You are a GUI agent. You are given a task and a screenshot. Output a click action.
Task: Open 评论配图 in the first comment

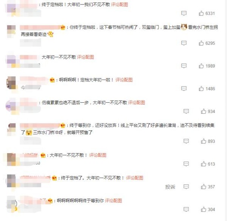[120, 5]
